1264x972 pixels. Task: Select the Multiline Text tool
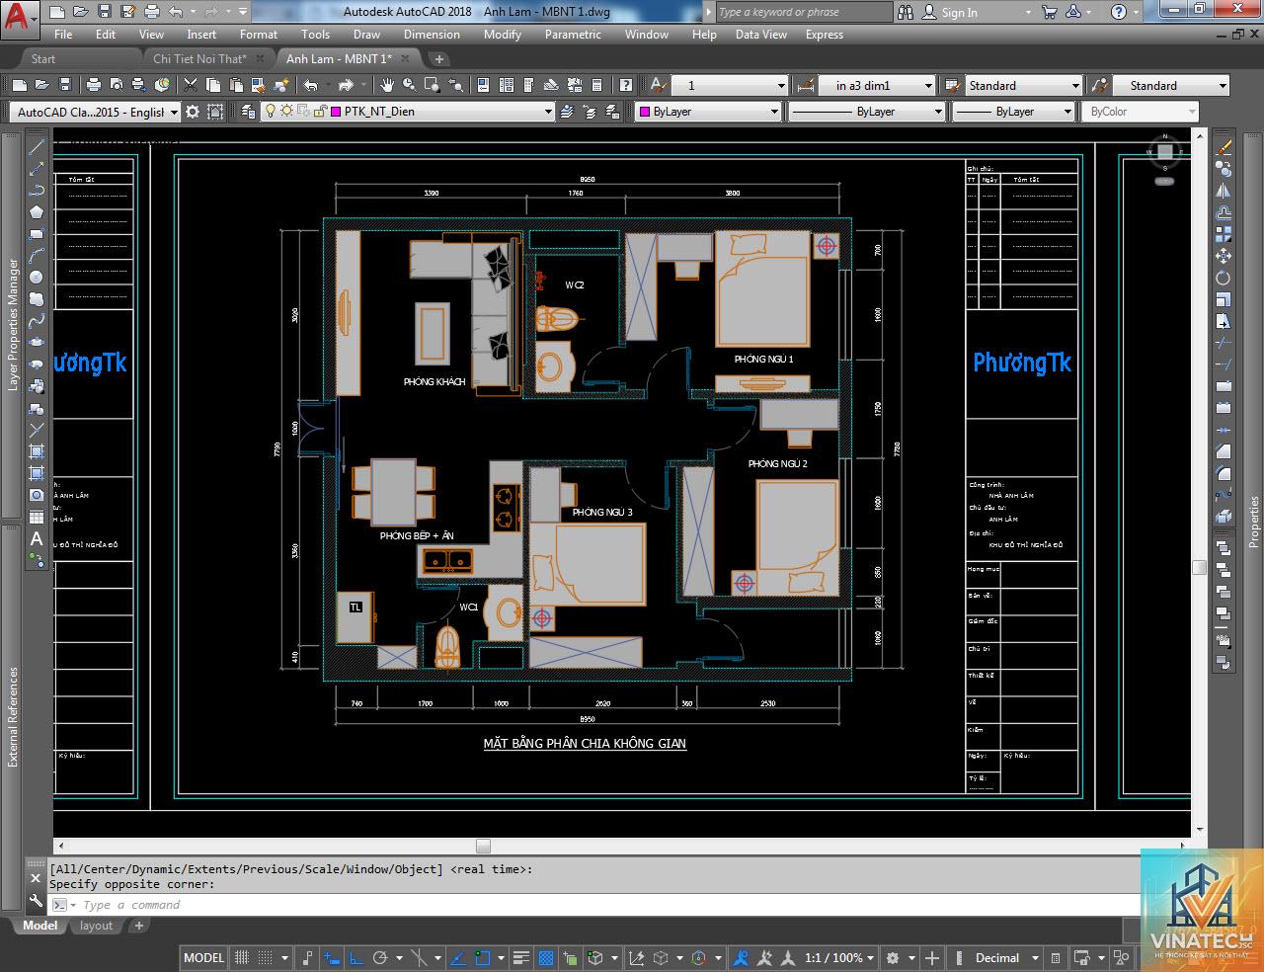(37, 539)
